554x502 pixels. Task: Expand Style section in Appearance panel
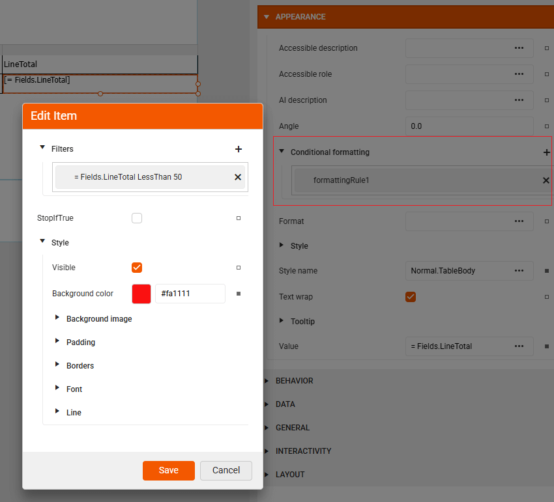click(282, 245)
